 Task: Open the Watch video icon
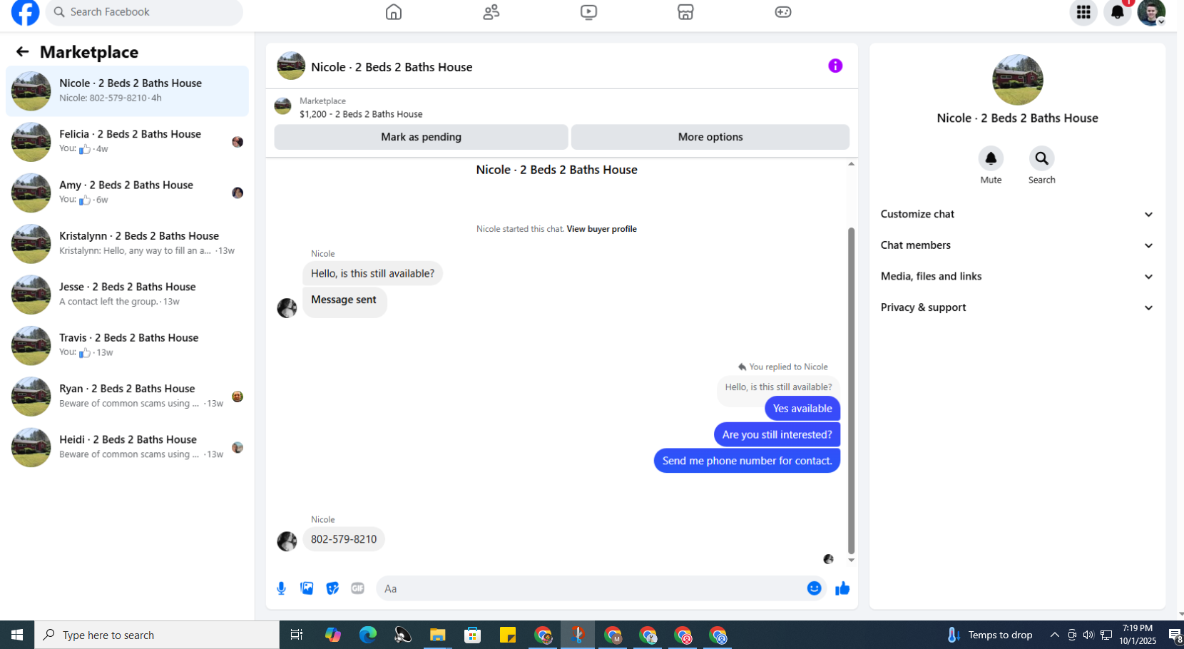[x=588, y=12]
